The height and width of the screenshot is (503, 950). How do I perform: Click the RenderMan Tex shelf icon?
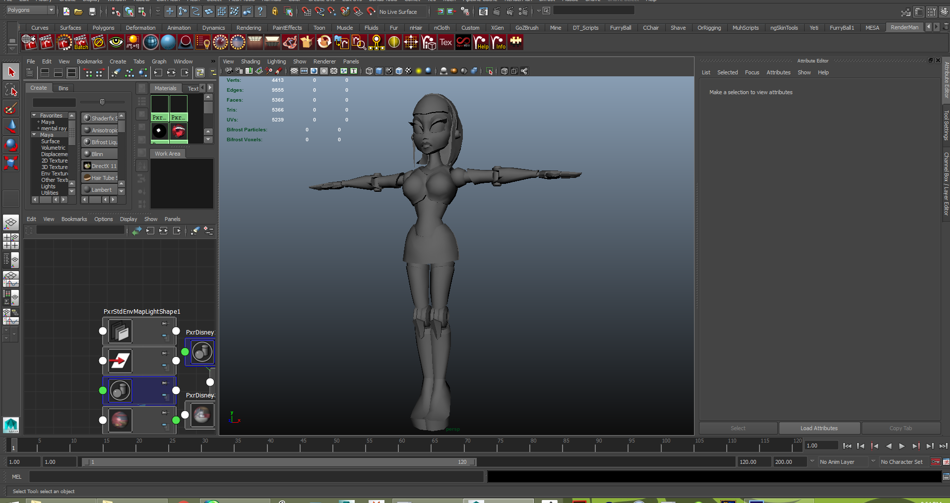click(x=446, y=43)
